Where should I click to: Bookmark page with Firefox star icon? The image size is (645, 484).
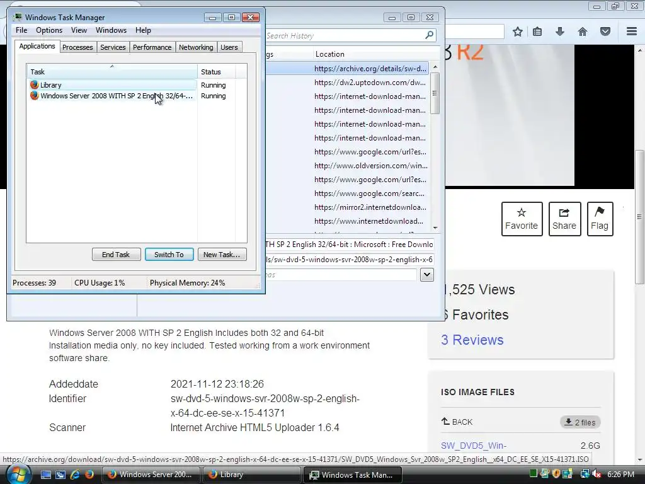518,32
